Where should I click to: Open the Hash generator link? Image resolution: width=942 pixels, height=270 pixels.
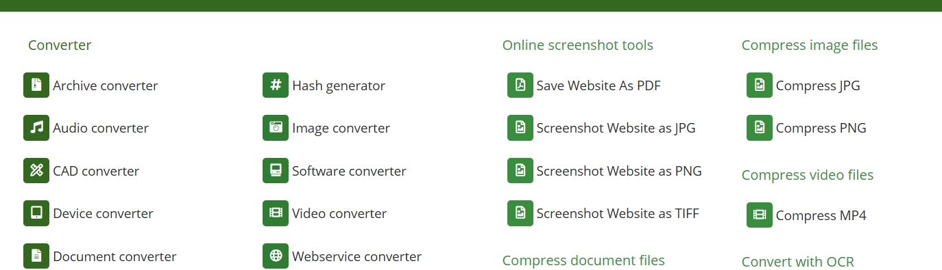tap(339, 85)
